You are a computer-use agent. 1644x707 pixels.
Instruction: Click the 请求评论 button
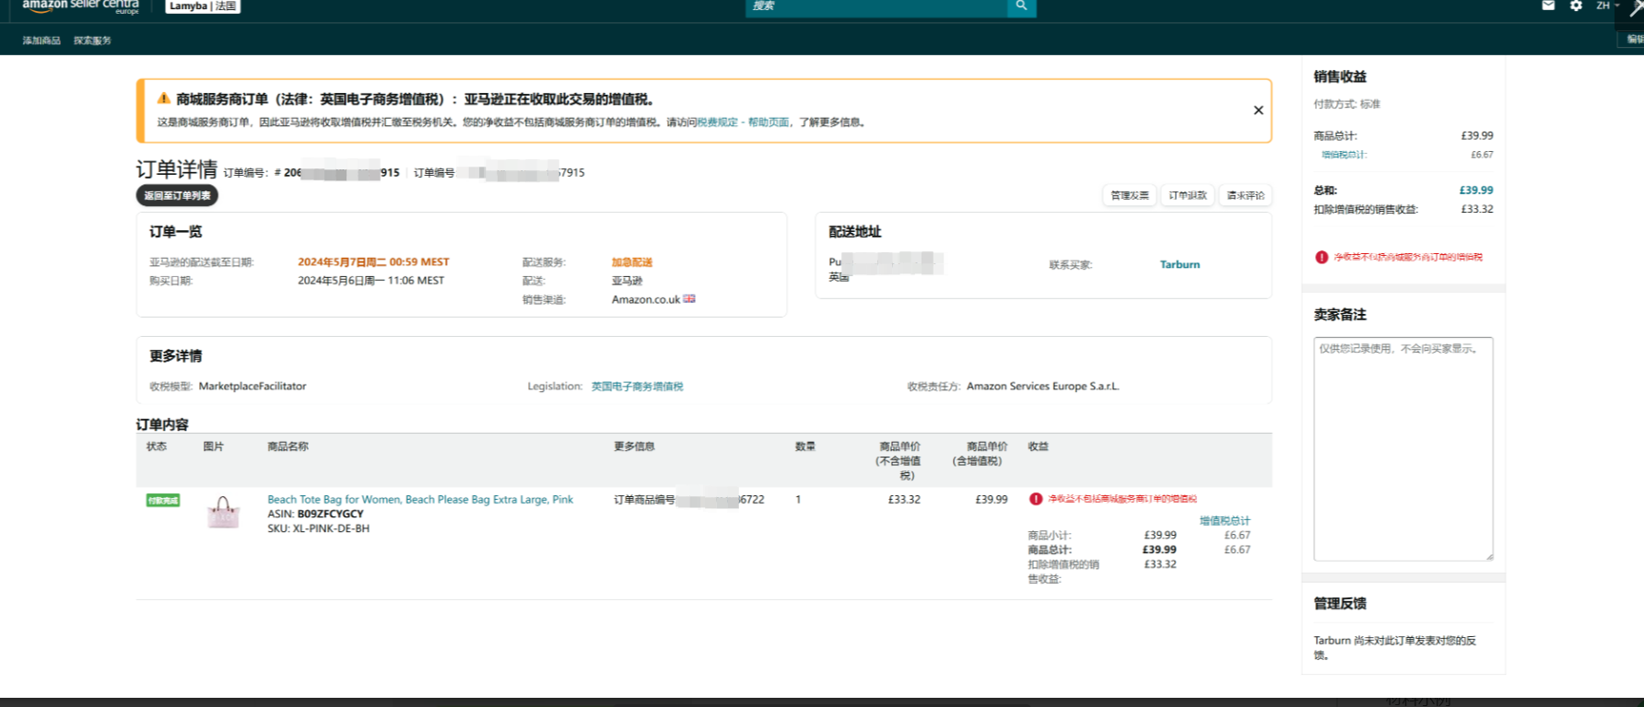point(1245,195)
